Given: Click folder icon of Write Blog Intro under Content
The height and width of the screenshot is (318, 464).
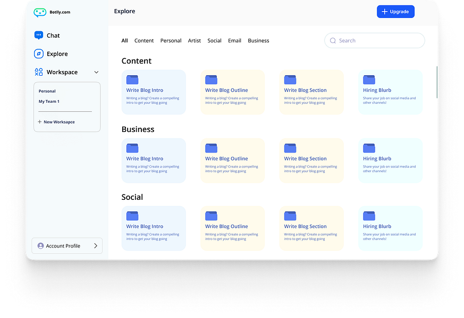Looking at the screenshot, I should [132, 79].
